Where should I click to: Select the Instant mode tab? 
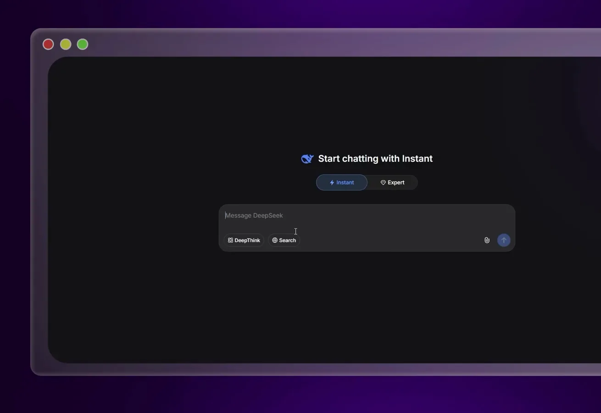pos(342,182)
